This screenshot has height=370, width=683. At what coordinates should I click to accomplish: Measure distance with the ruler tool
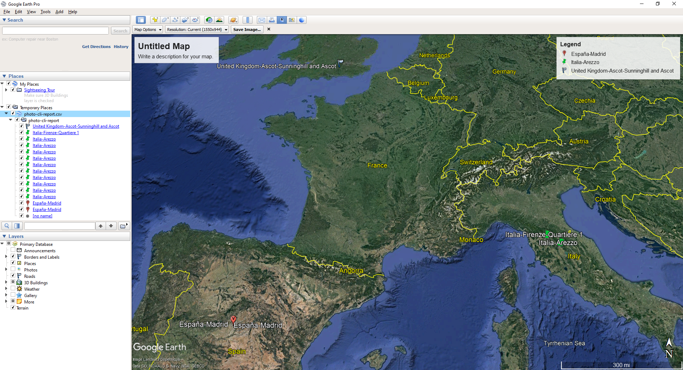248,20
